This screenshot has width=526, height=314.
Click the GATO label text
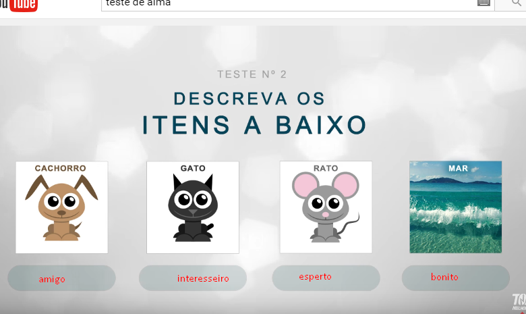[193, 168]
